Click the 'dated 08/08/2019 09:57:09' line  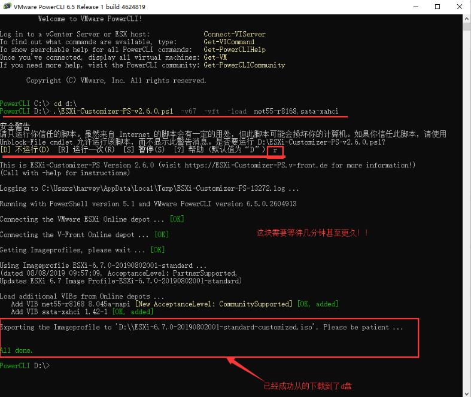118,273
